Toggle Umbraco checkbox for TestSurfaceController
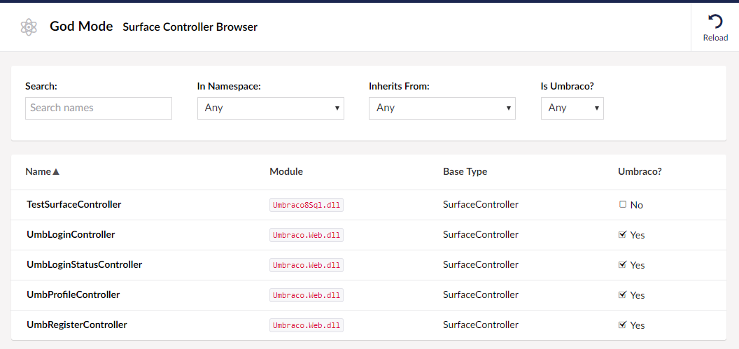739x349 pixels. click(623, 204)
